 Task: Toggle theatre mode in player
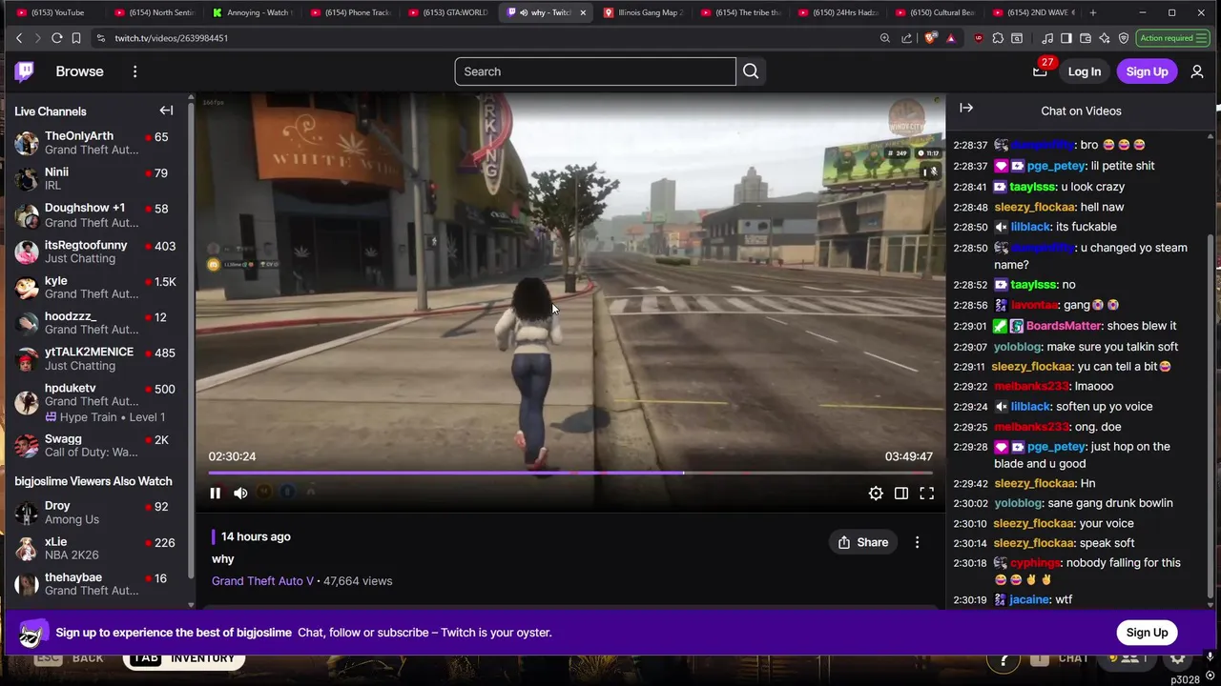pyautogui.click(x=901, y=493)
